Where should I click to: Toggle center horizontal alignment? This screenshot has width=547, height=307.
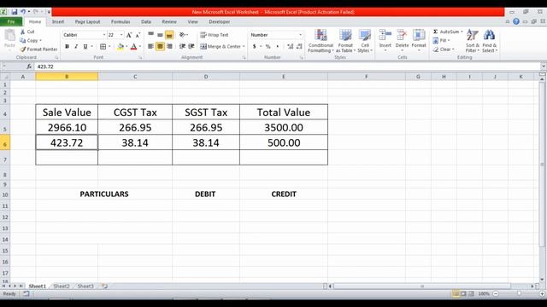[x=160, y=46]
